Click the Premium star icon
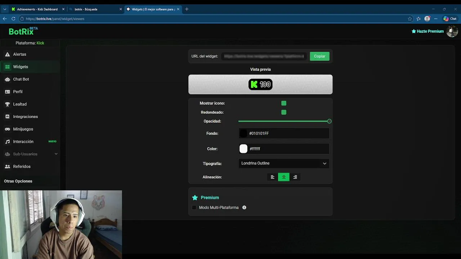The width and height of the screenshot is (461, 259). coord(195,197)
